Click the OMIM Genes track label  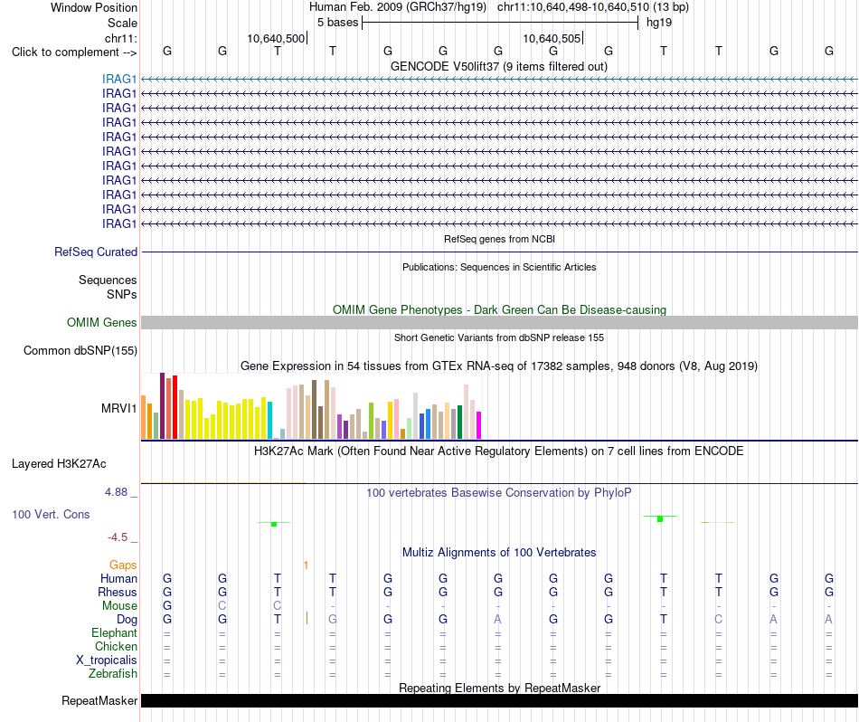(102, 322)
